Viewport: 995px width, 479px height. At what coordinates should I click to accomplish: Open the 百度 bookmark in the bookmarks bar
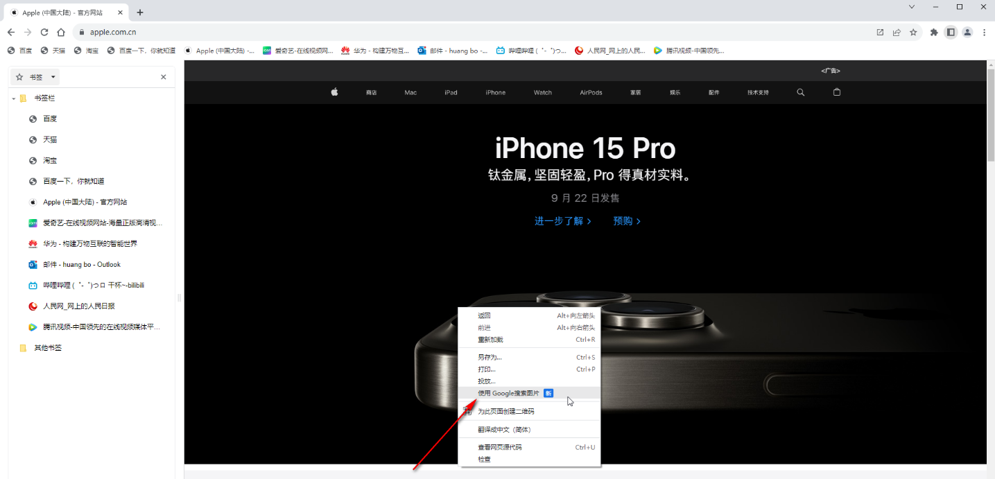(20, 51)
